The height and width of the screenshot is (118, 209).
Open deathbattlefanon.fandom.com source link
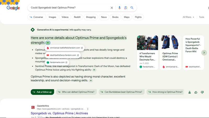coord(63,55)
